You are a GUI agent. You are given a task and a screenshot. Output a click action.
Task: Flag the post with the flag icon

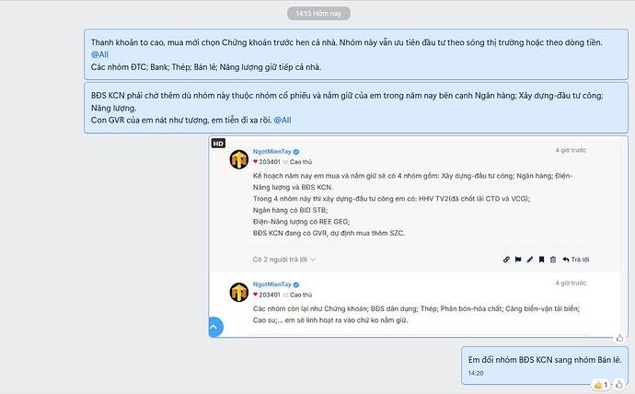[x=518, y=260]
